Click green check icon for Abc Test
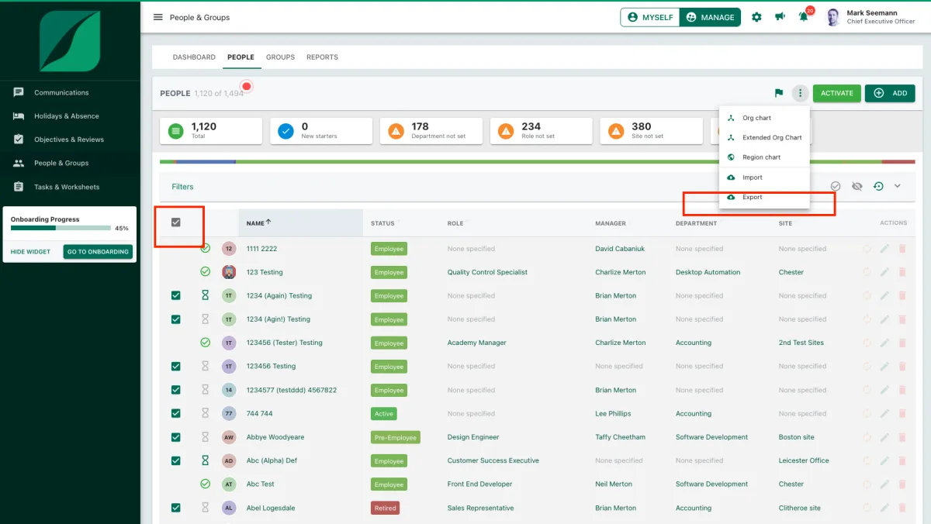The height and width of the screenshot is (524, 931). coord(206,484)
